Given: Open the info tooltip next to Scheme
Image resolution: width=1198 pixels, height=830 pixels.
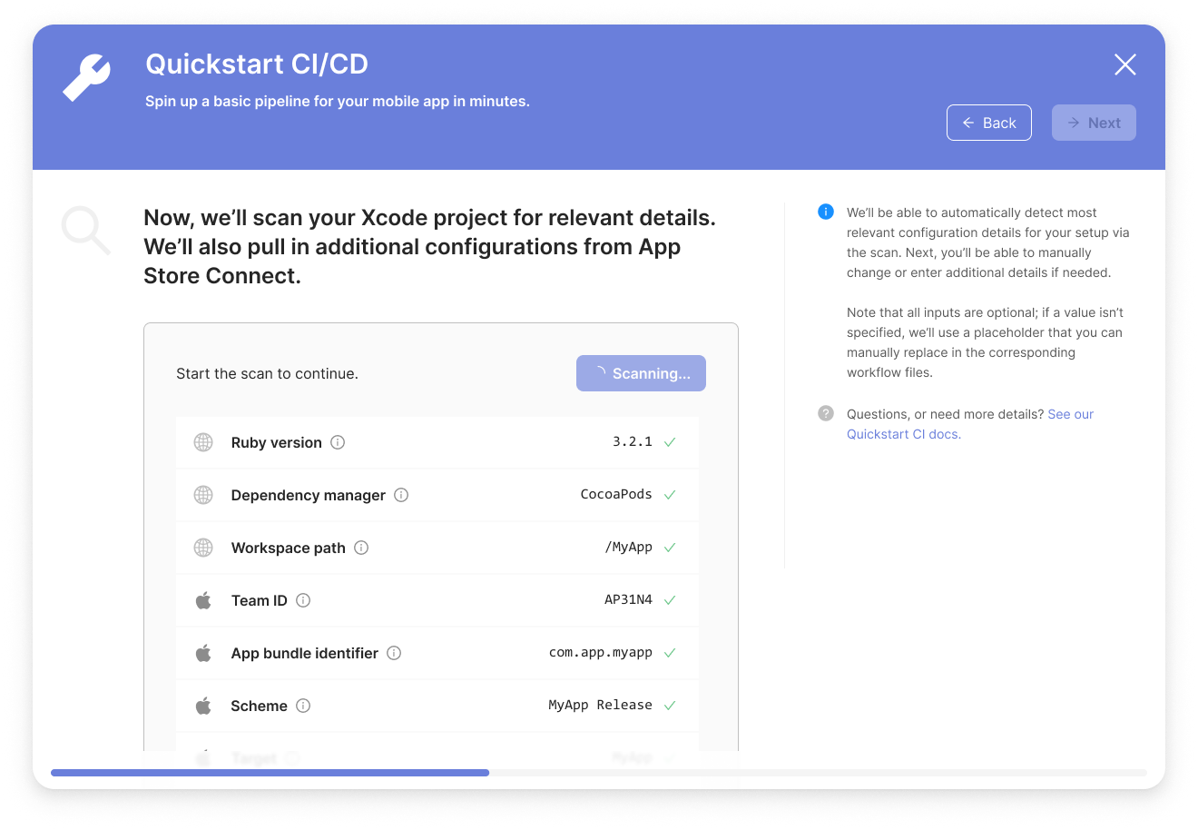Looking at the screenshot, I should coord(303,706).
